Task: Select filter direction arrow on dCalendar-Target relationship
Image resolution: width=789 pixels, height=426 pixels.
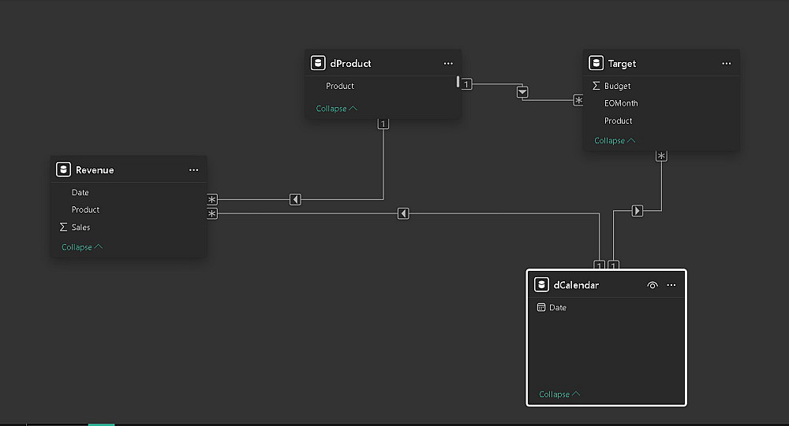Action: coord(637,210)
